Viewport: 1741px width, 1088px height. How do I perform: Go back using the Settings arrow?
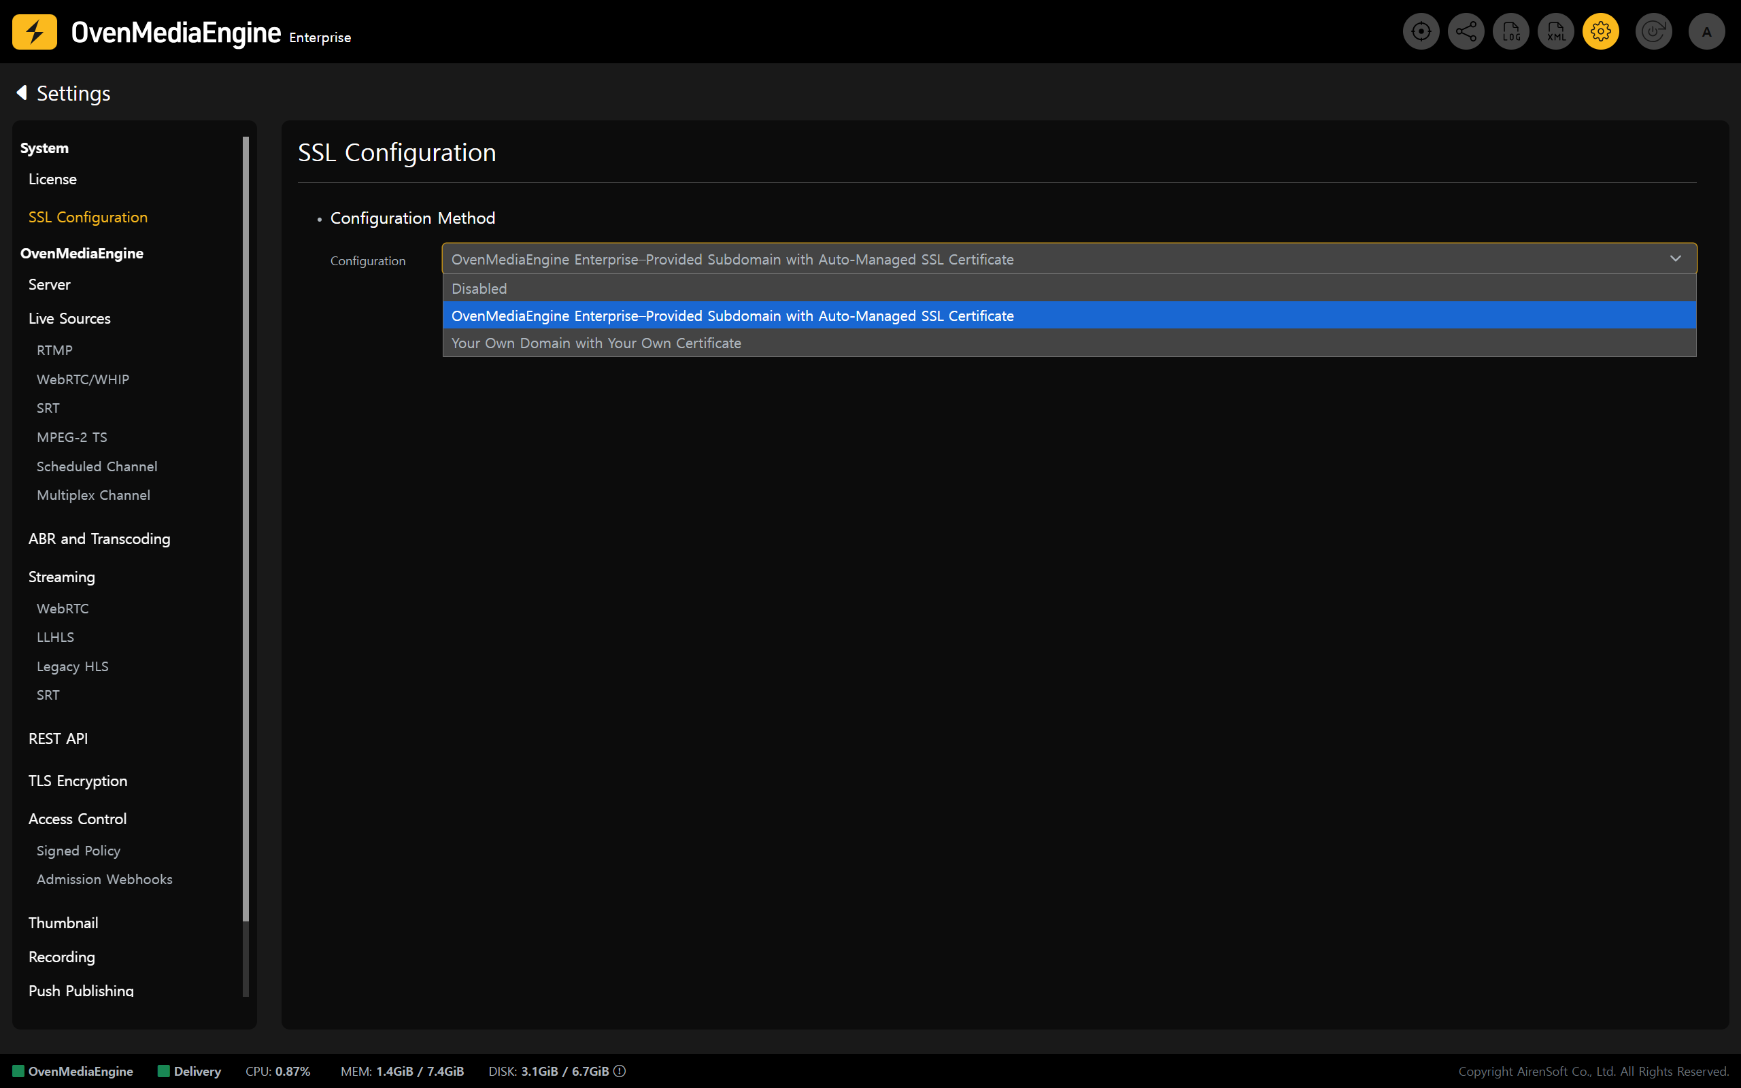pyautogui.click(x=22, y=93)
